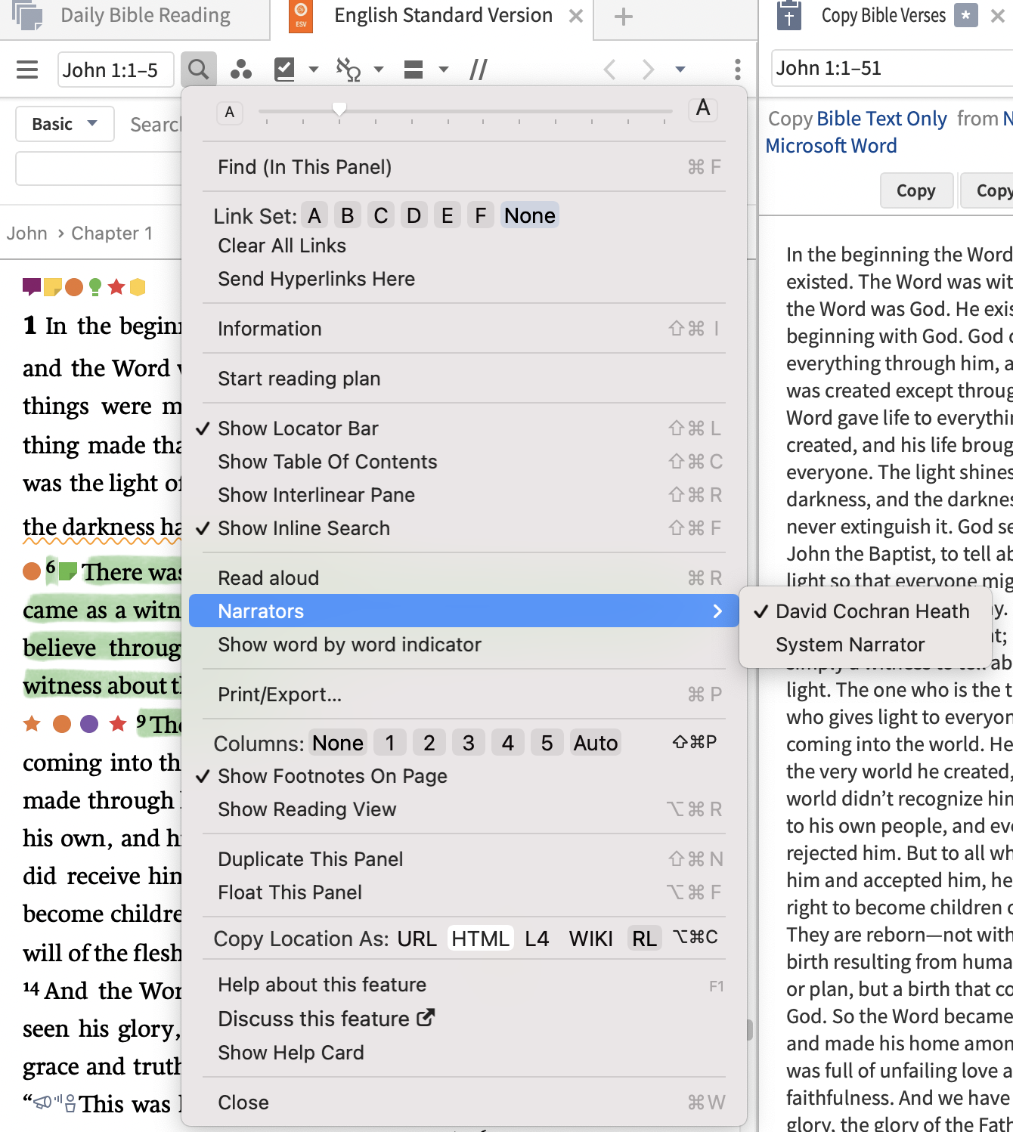1013x1132 pixels.
Task: Click the Bible Text Only link
Action: click(881, 119)
